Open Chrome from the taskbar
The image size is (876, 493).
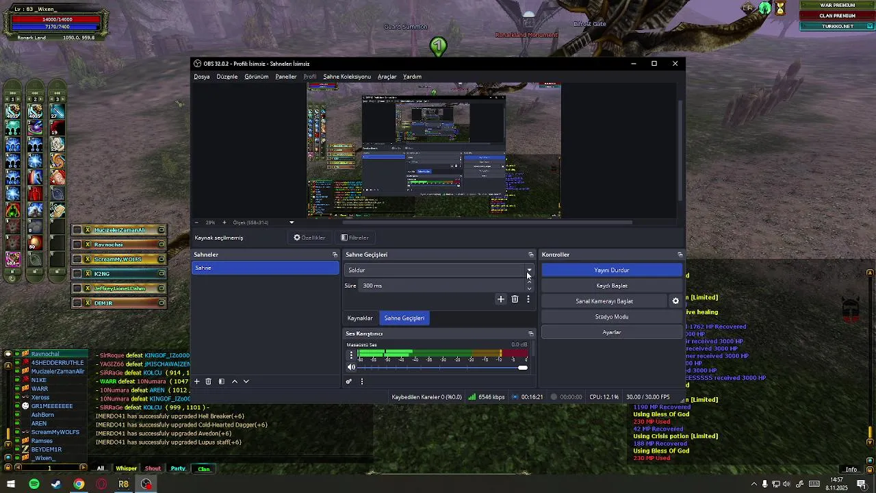coord(79,484)
